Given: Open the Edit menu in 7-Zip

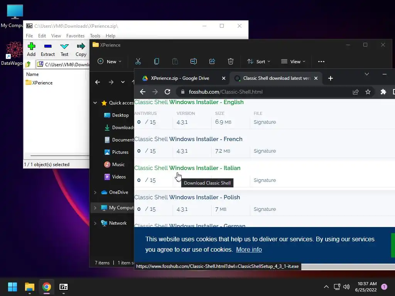Looking at the screenshot, I should 42,36.
